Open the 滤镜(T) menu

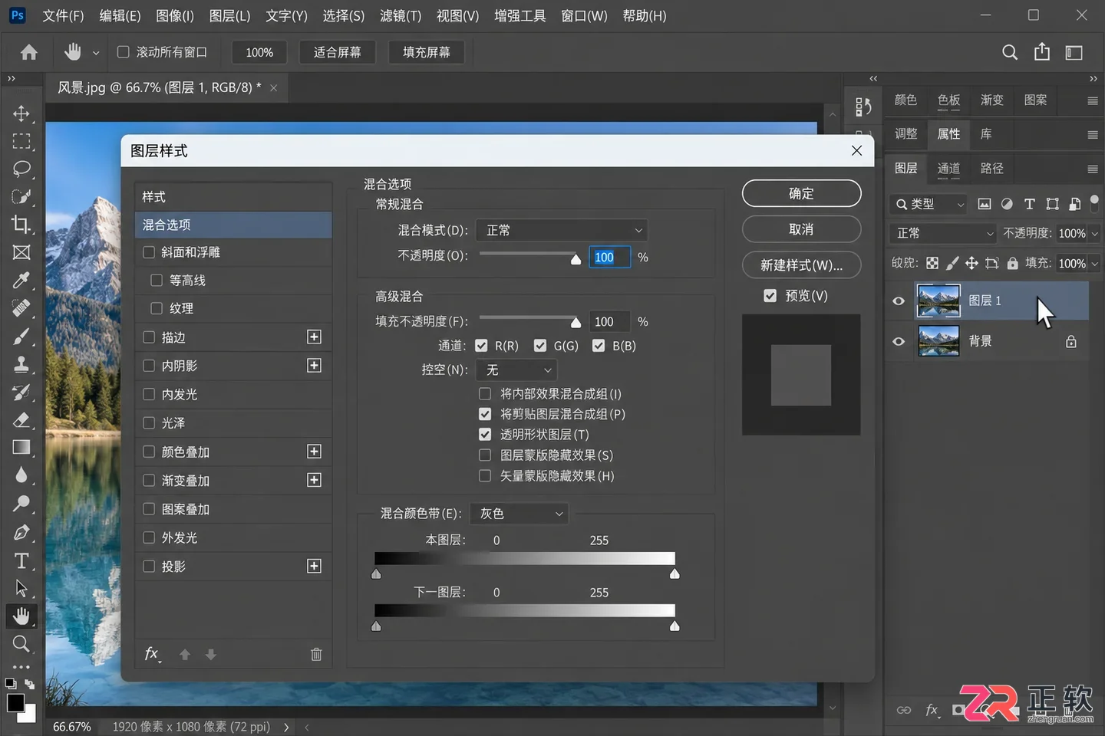tap(401, 16)
